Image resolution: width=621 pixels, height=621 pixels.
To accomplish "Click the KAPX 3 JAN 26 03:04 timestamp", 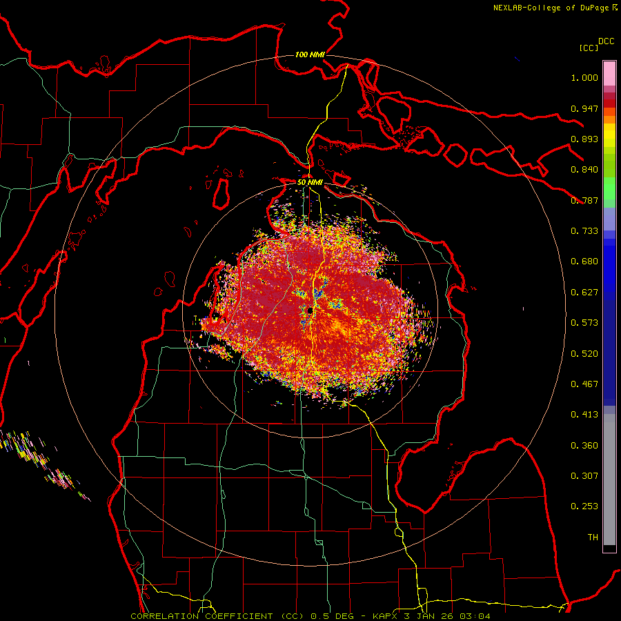I will pos(431,616).
